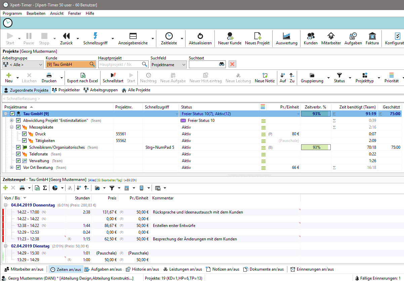Uncheck the Telefonate project checkbox

pyautogui.click(x=18, y=154)
